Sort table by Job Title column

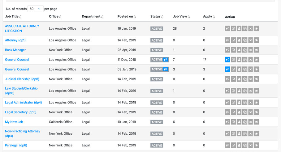[x=13, y=17]
